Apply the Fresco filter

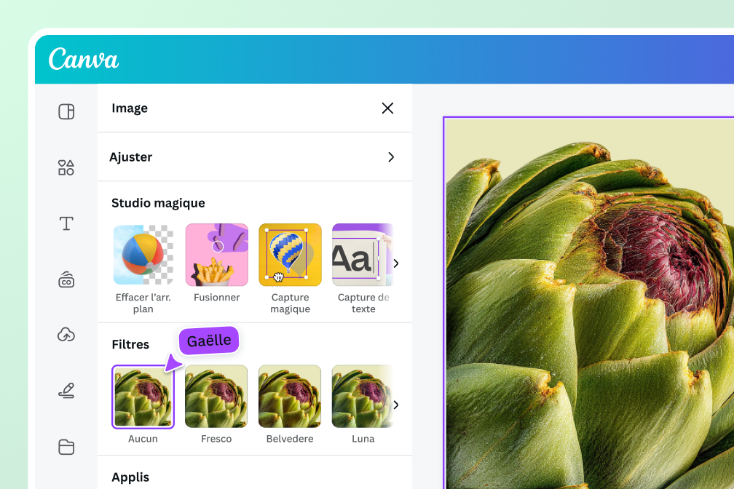point(216,397)
